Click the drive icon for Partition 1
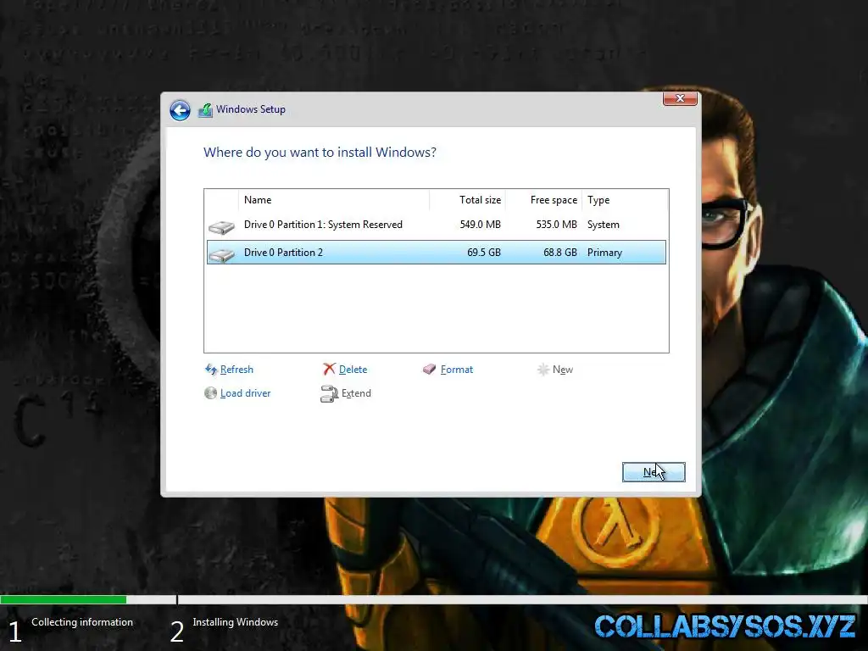Viewport: 868px width, 651px height. [x=221, y=227]
